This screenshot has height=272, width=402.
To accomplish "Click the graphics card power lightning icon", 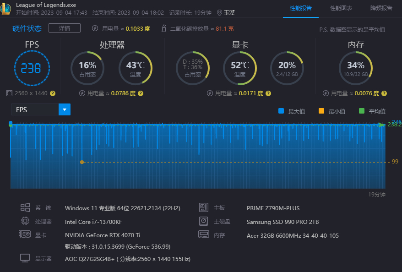I will coord(210,93).
